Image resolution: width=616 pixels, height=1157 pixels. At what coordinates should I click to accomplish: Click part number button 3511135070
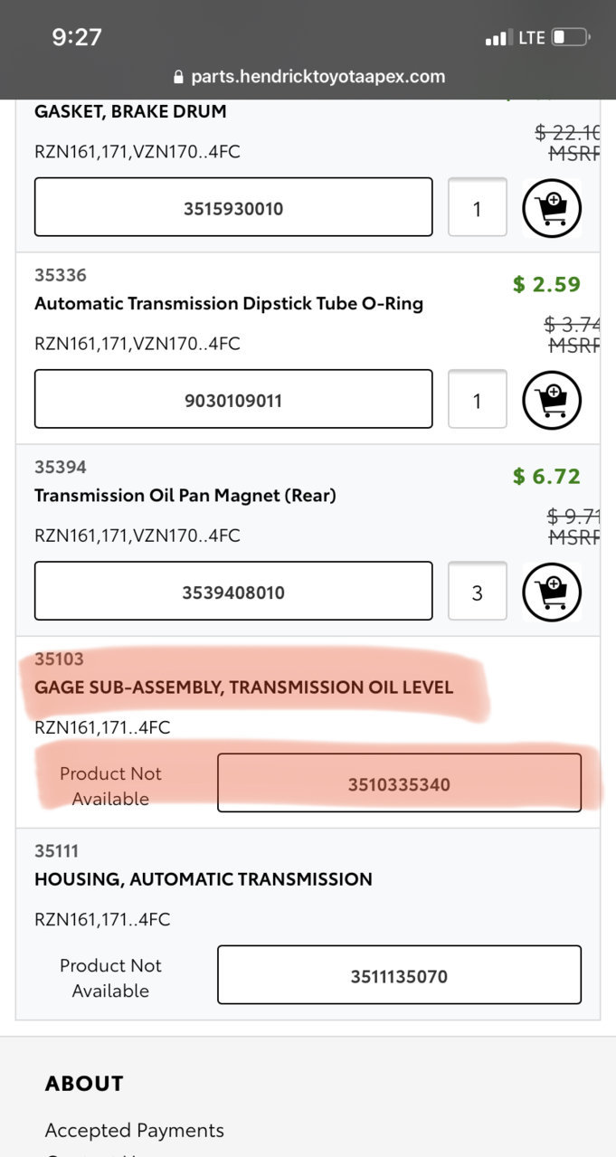click(x=399, y=975)
